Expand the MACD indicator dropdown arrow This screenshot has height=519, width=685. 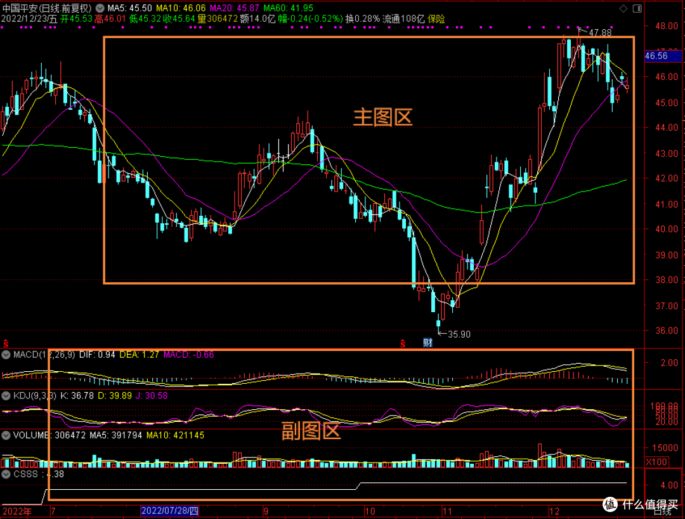pyautogui.click(x=6, y=355)
